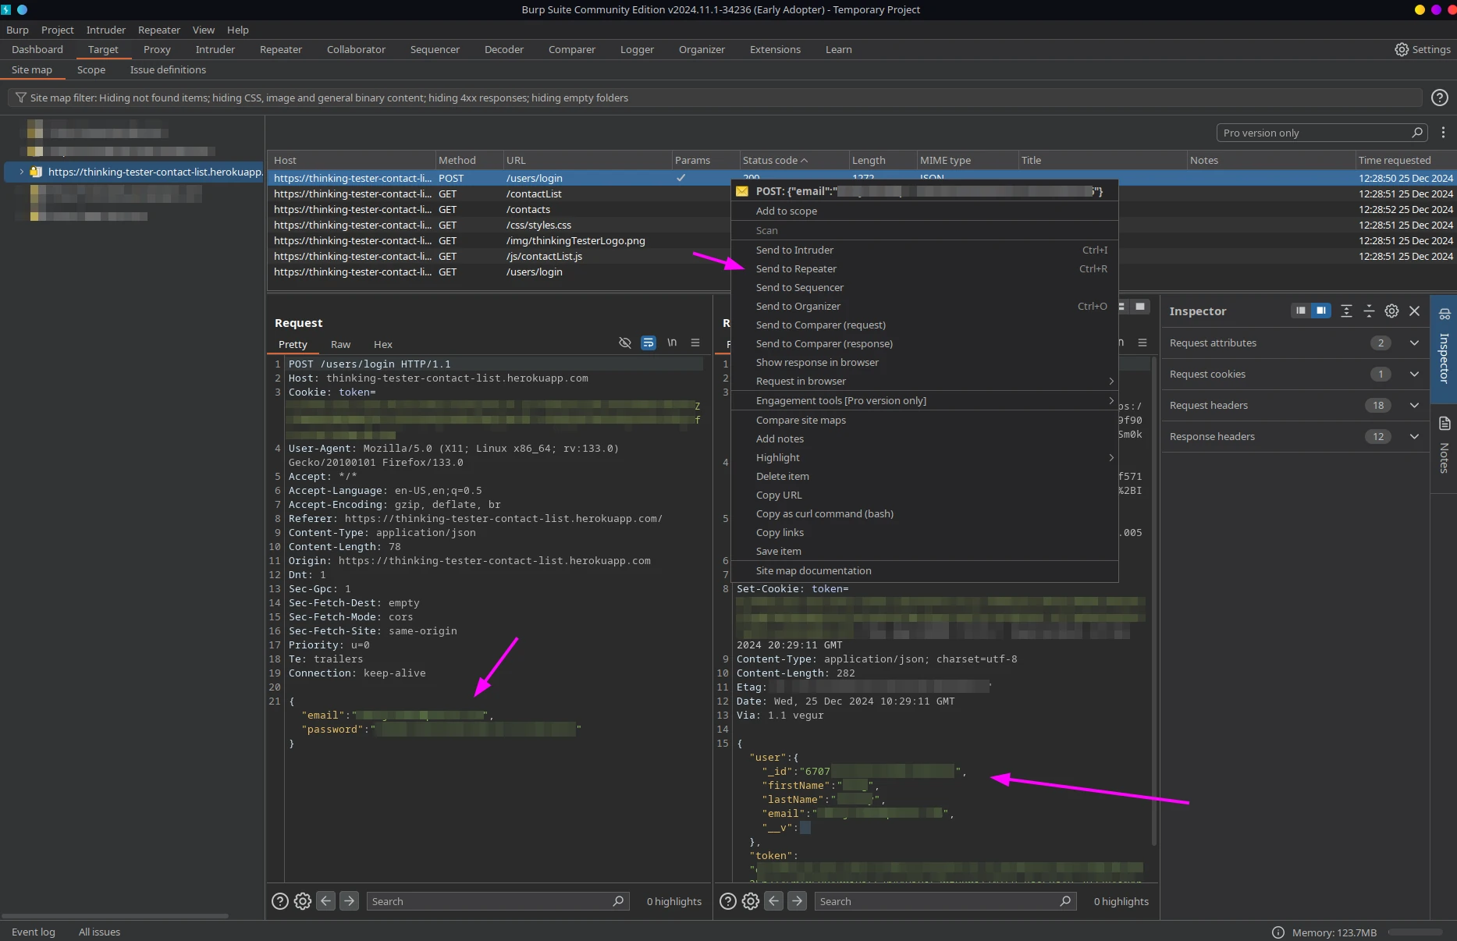Open the Request panel hamburger menu
The image size is (1457, 941).
[695, 343]
